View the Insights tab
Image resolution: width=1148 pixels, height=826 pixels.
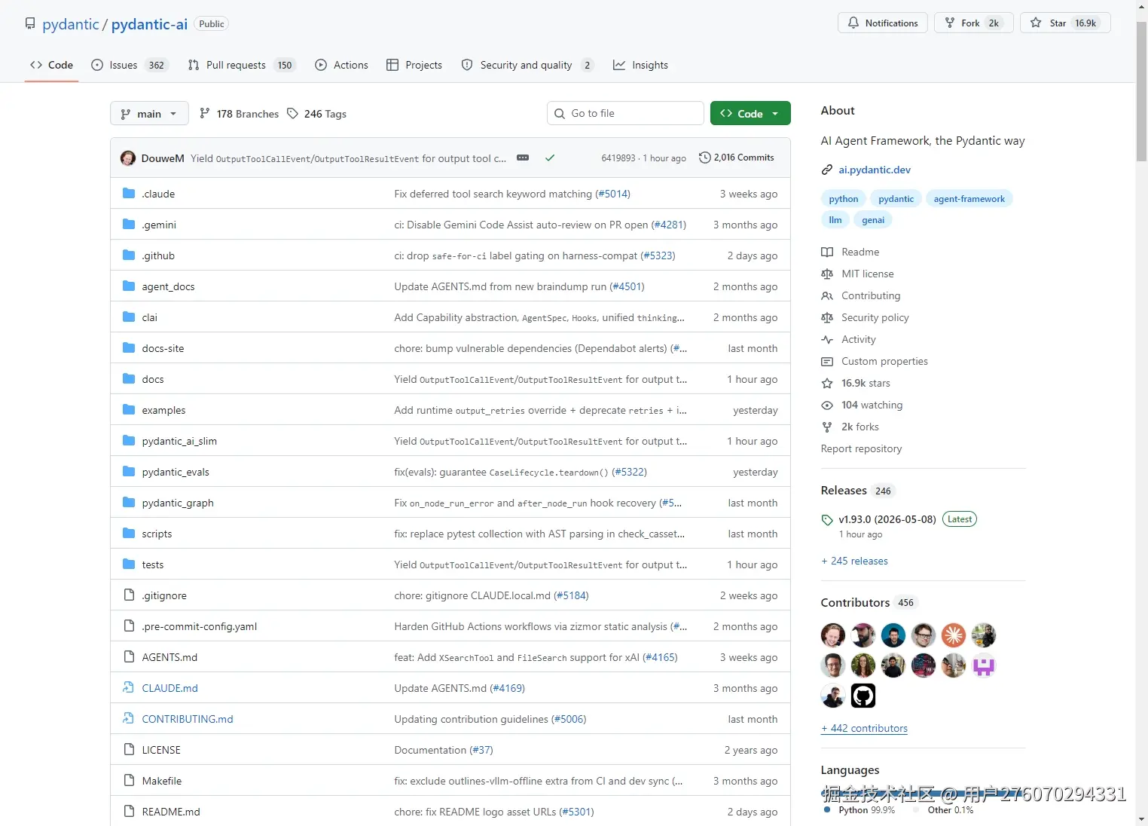pyautogui.click(x=640, y=65)
